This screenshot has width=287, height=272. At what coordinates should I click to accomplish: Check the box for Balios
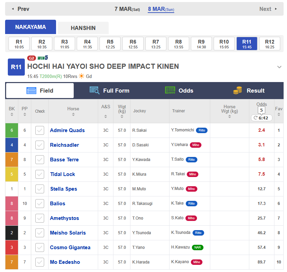(x=40, y=204)
